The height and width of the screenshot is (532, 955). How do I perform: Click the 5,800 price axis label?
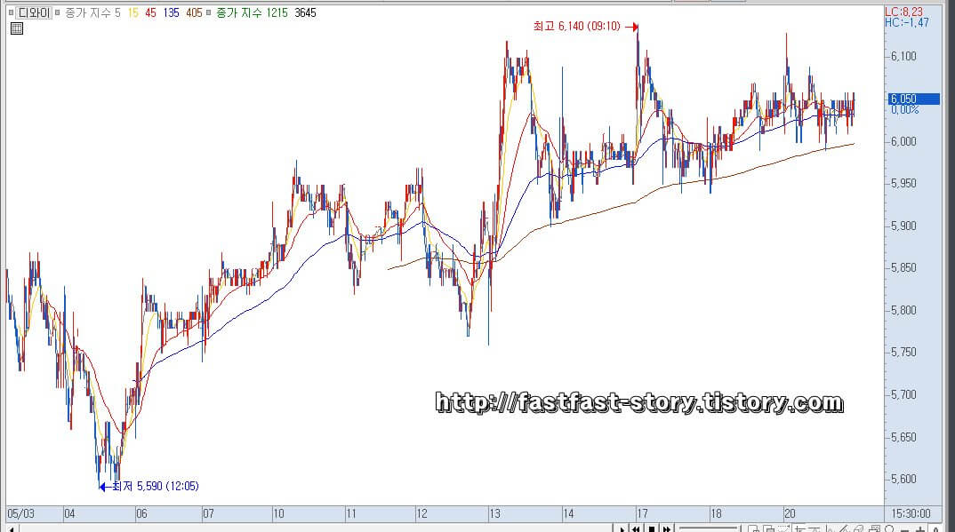pos(903,310)
